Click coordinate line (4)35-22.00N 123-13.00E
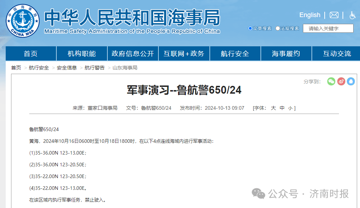Screen dimensions: 360x208 tap(58, 188)
